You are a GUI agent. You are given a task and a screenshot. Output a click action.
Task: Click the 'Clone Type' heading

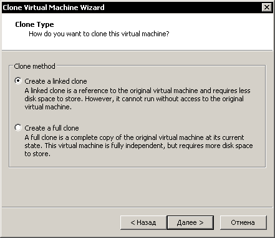(34, 24)
